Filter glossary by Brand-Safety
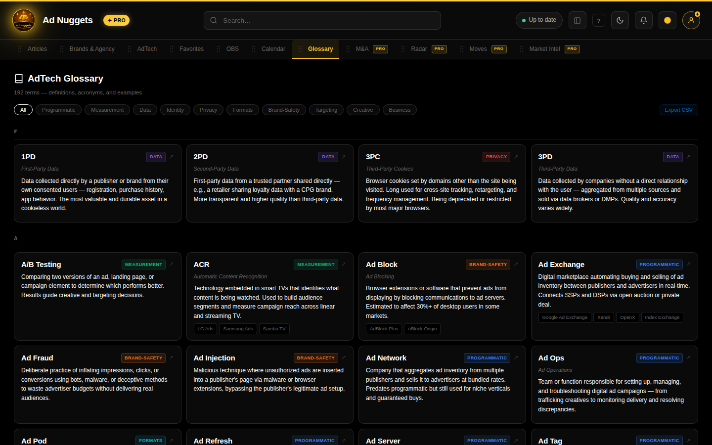The image size is (712, 445). pos(284,110)
